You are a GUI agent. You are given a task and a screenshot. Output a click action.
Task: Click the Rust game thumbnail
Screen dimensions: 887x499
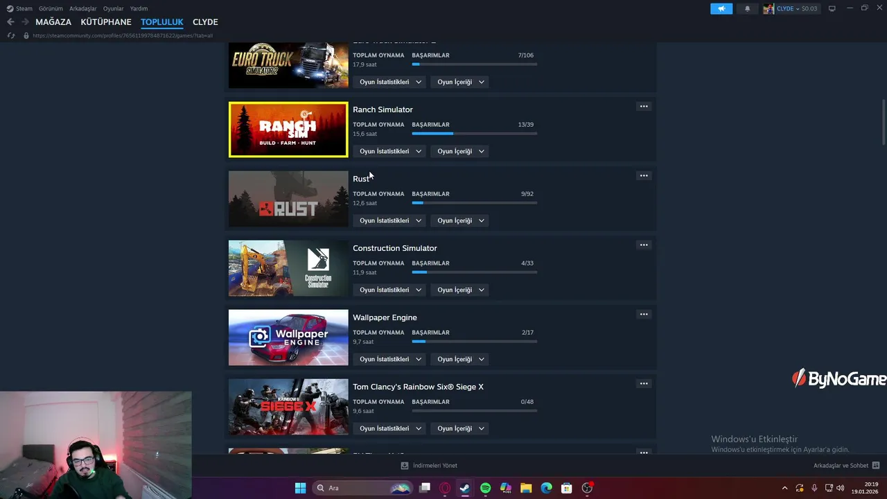[x=288, y=199]
